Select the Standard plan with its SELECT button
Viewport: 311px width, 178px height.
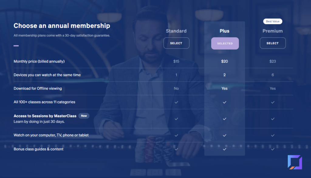click(176, 43)
